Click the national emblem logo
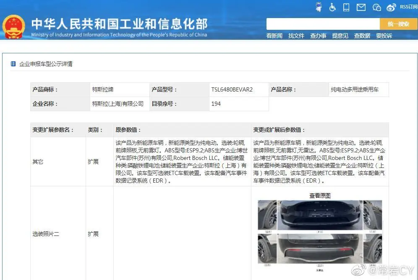The height and width of the screenshot is (280, 418). point(13,27)
